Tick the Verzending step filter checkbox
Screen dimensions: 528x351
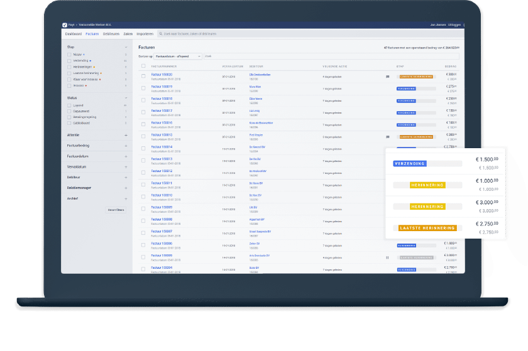(x=69, y=61)
